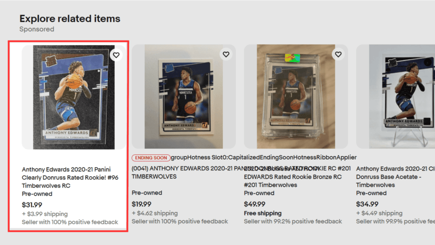This screenshot has width=435, height=245.
Task: Click the $31.99 price
Action: (x=32, y=205)
